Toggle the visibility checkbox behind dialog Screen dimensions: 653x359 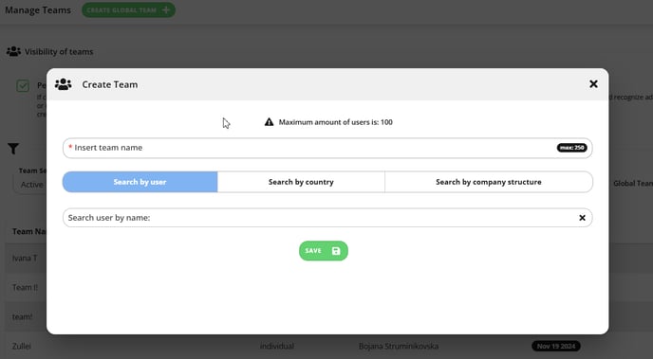coord(23,86)
